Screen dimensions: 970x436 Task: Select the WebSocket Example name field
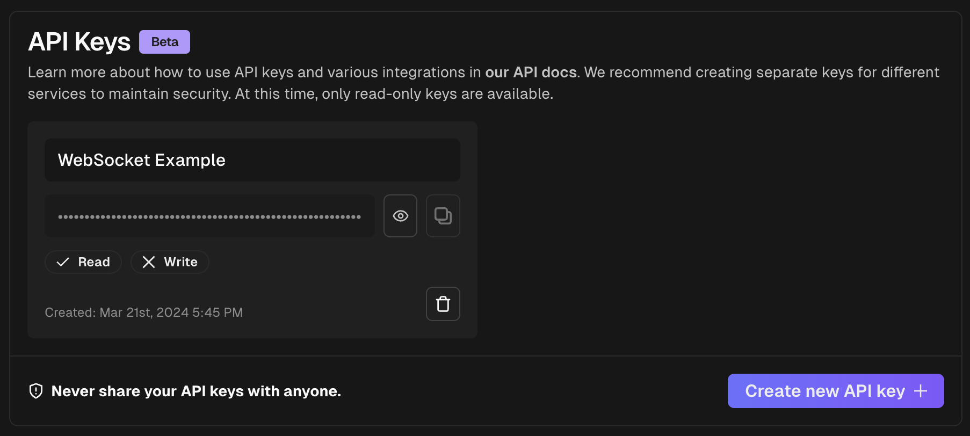pyautogui.click(x=252, y=159)
